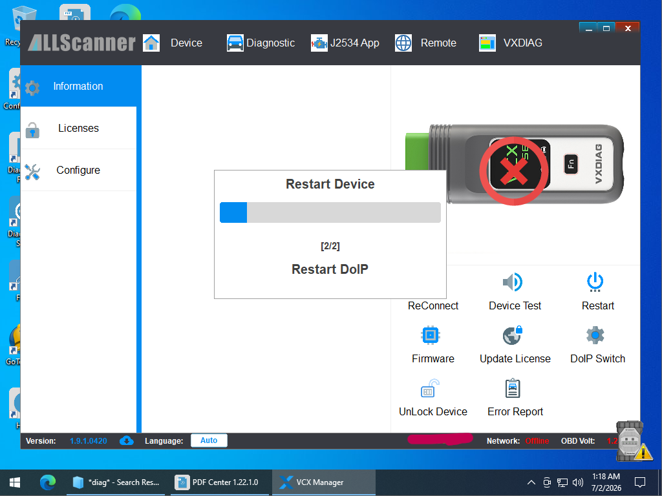Show hidden system tray icons

531,482
